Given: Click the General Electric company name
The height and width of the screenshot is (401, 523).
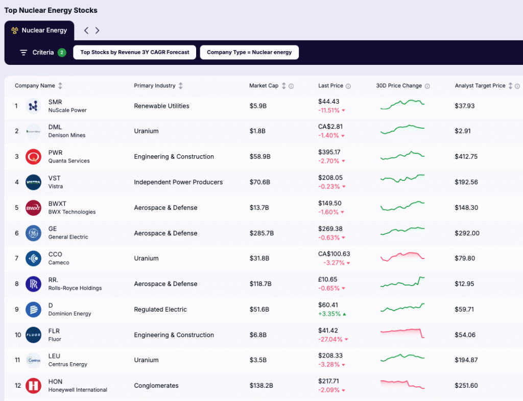Looking at the screenshot, I should (x=68, y=237).
